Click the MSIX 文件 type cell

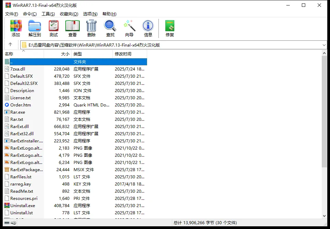(84, 170)
